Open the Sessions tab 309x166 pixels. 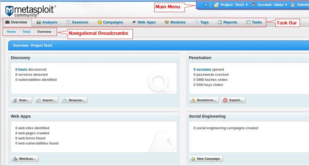click(x=77, y=22)
